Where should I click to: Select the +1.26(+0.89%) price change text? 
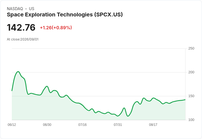(56, 28)
